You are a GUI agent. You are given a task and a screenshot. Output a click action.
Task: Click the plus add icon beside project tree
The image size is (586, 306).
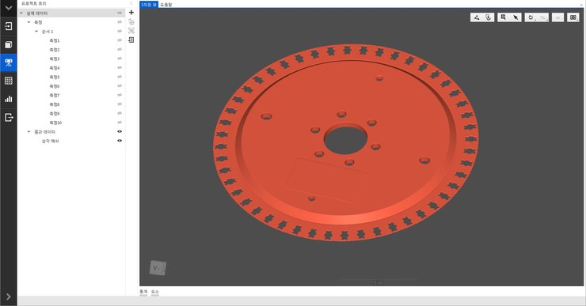click(x=131, y=13)
